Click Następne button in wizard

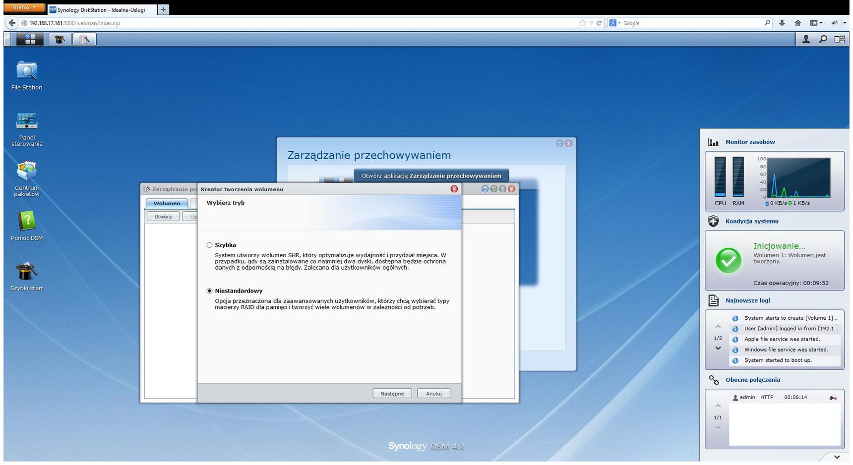(392, 394)
